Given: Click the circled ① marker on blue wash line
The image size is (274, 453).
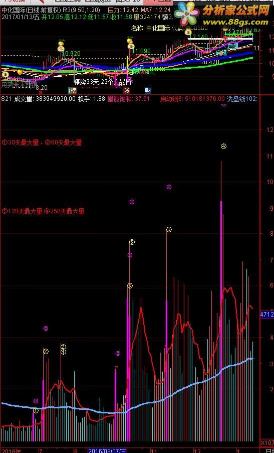Looking at the screenshot, I should point(36,410).
